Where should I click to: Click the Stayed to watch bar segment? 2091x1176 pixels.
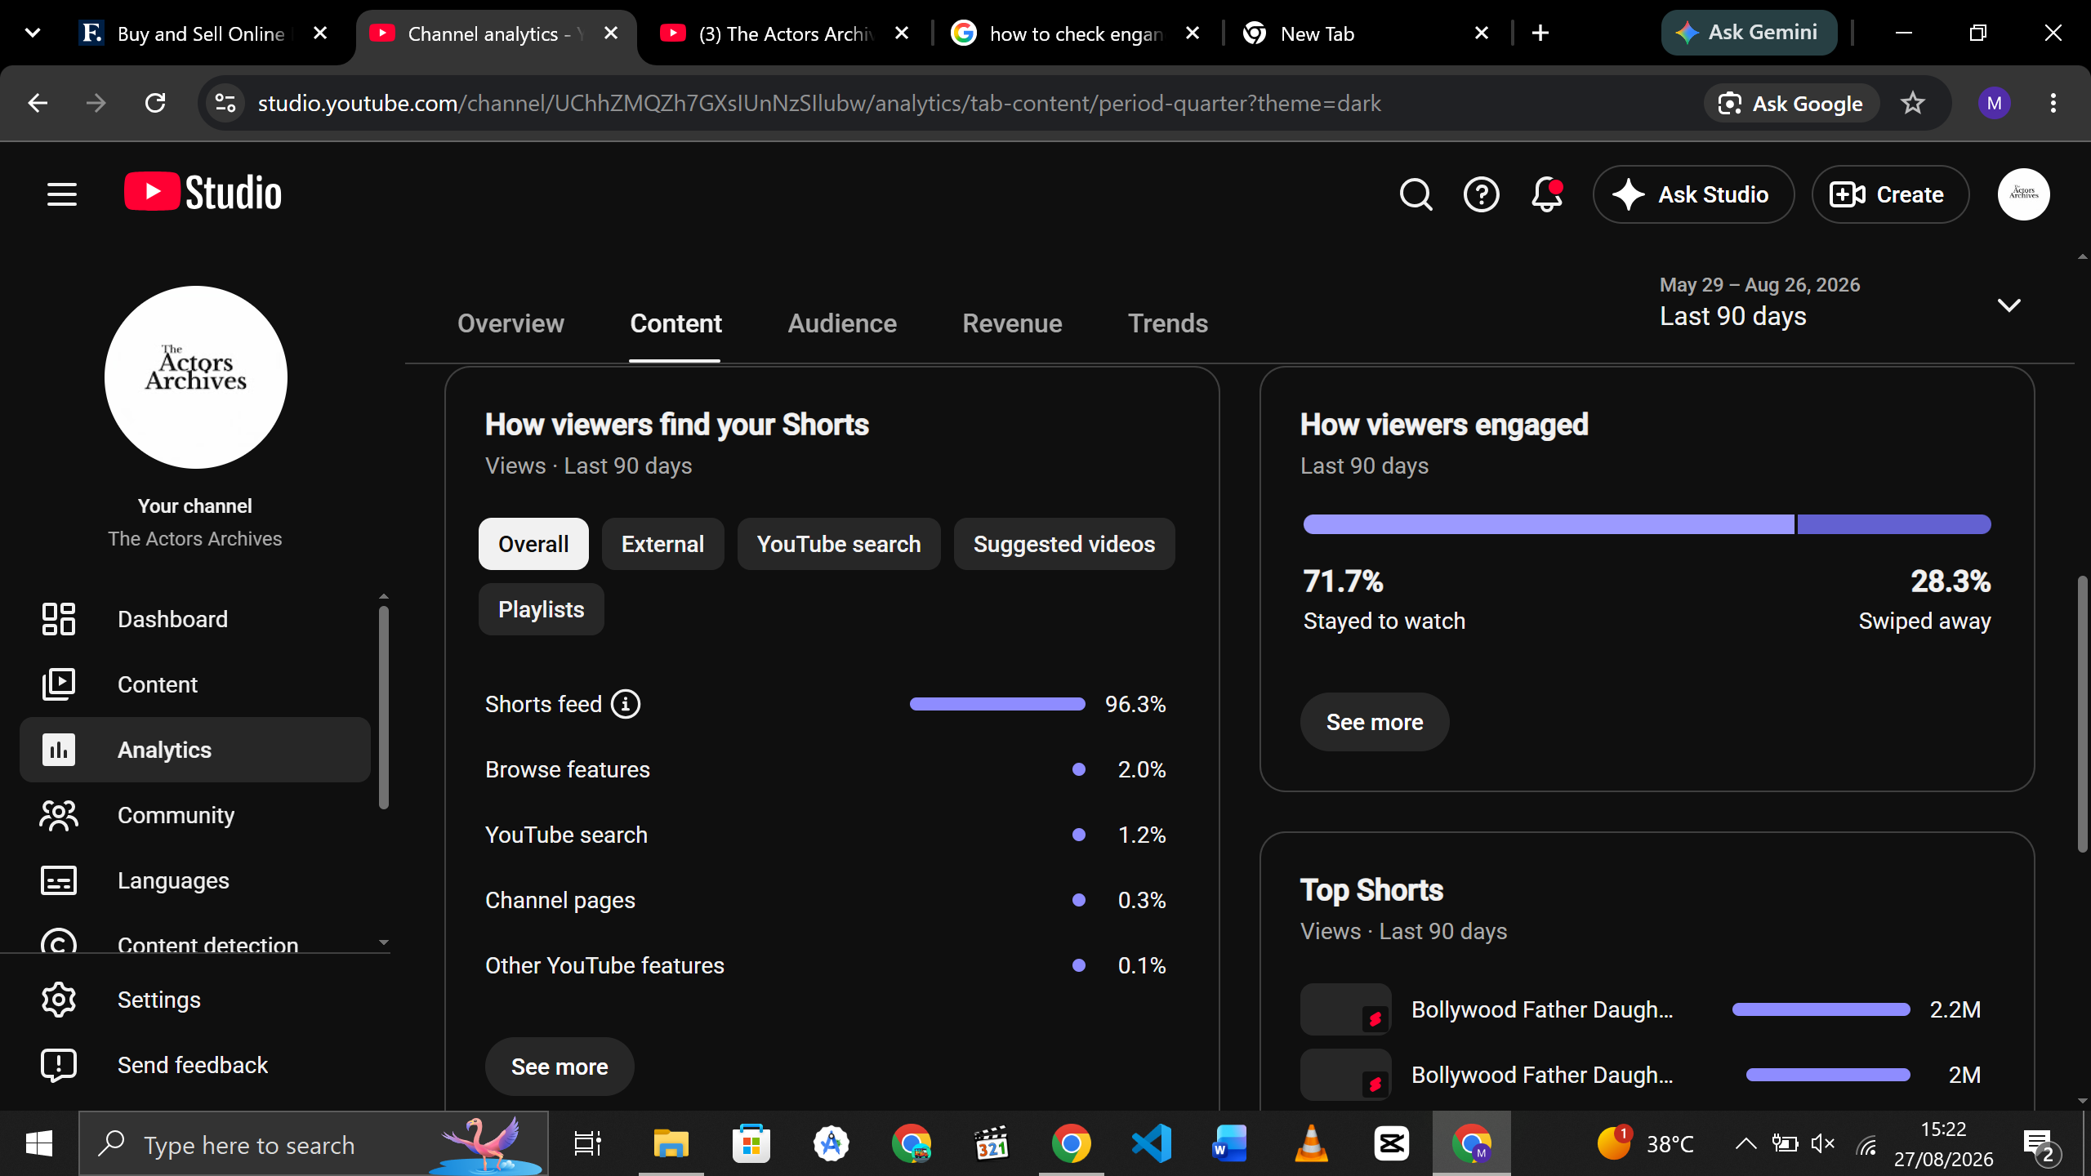[x=1549, y=524]
